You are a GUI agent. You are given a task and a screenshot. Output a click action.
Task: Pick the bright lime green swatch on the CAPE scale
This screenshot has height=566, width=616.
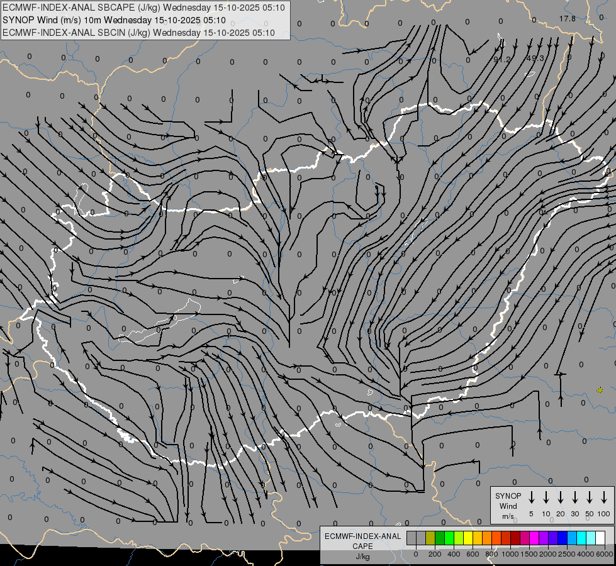point(449,538)
